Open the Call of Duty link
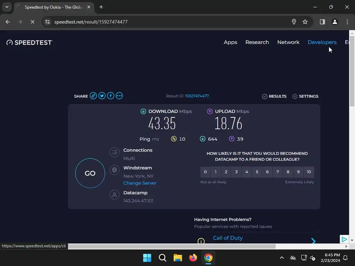 228,238
